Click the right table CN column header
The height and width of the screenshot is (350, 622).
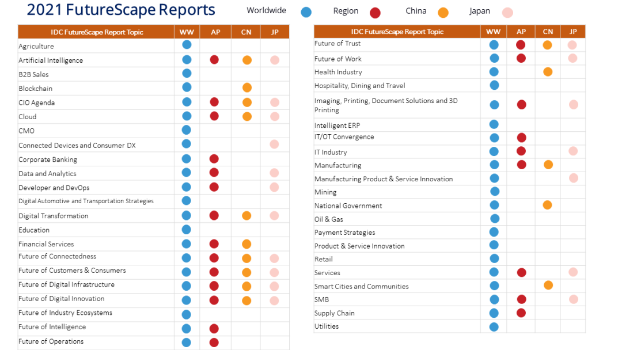548,32
